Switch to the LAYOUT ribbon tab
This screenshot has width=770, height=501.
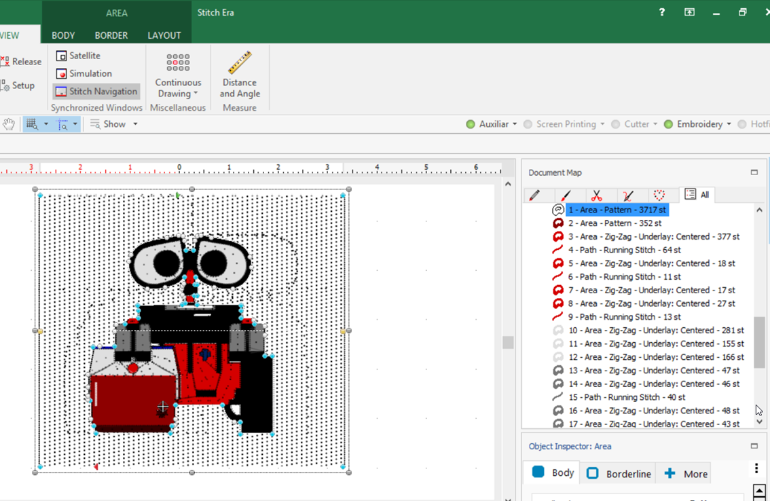click(164, 35)
